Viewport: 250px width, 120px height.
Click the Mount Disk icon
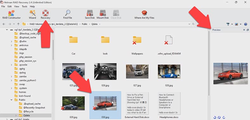(103, 13)
